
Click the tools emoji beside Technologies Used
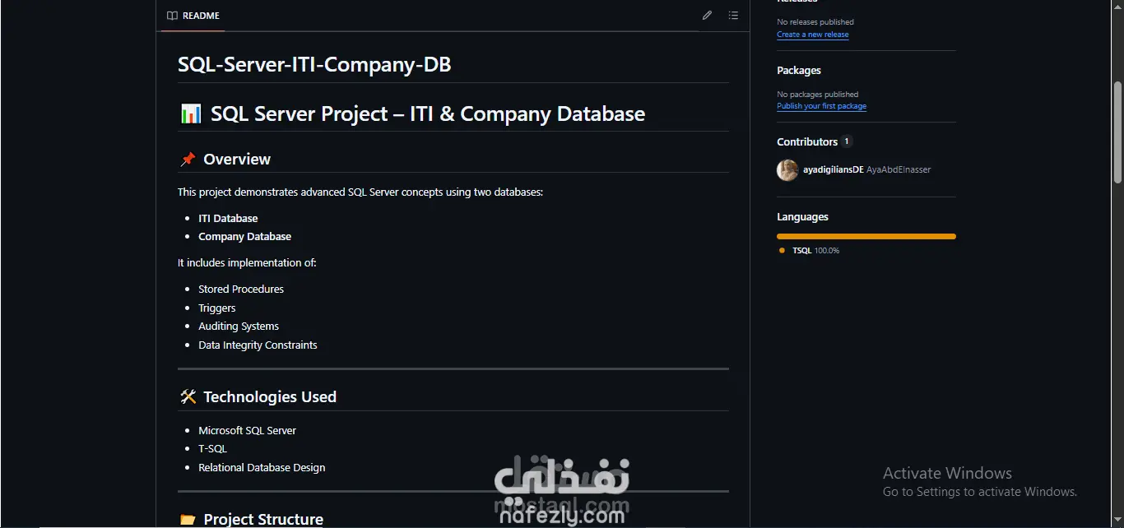[x=188, y=397]
